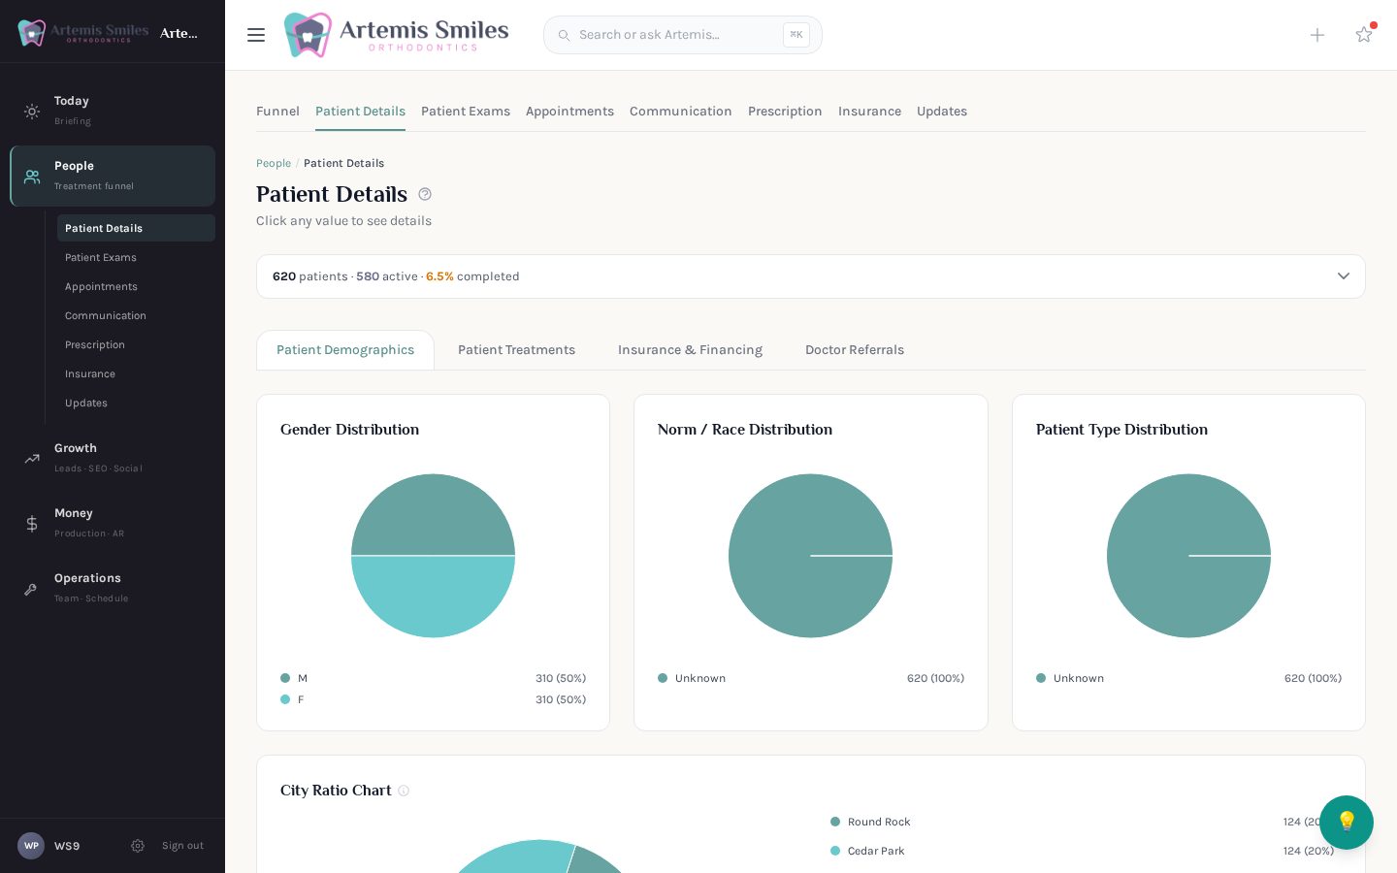This screenshot has height=873, width=1397.
Task: Click the info icon beside City Ratio Chart
Action: [404, 791]
